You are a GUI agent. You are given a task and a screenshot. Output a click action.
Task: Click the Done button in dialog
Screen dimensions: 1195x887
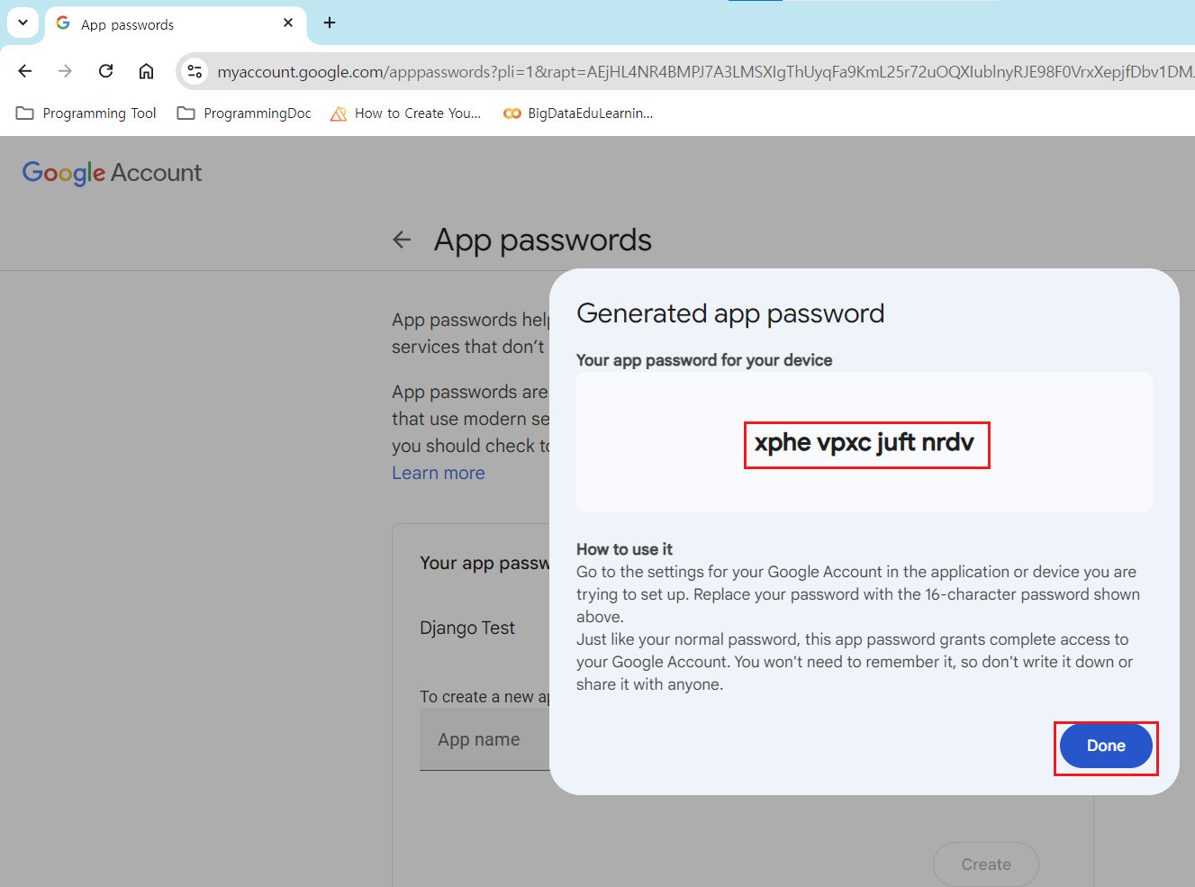click(x=1105, y=747)
